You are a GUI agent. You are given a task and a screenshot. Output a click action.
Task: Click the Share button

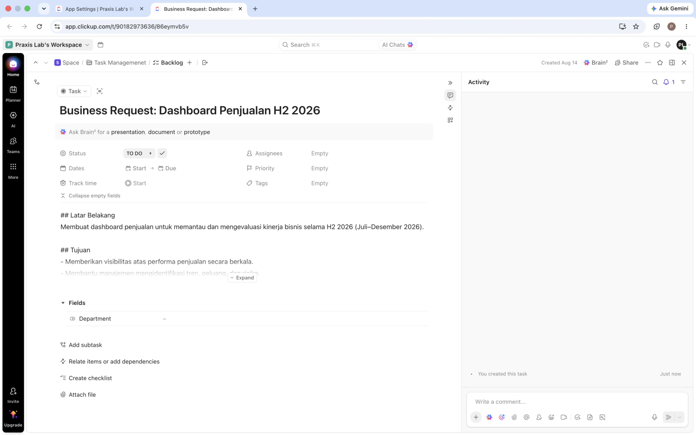click(x=626, y=63)
